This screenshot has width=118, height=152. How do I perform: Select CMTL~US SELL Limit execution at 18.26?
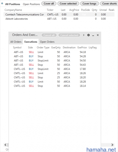[55, 73]
